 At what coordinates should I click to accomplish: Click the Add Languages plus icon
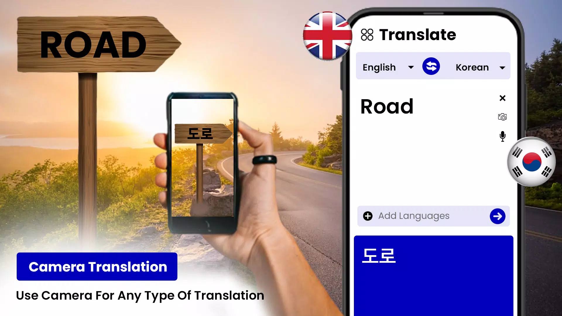[368, 216]
